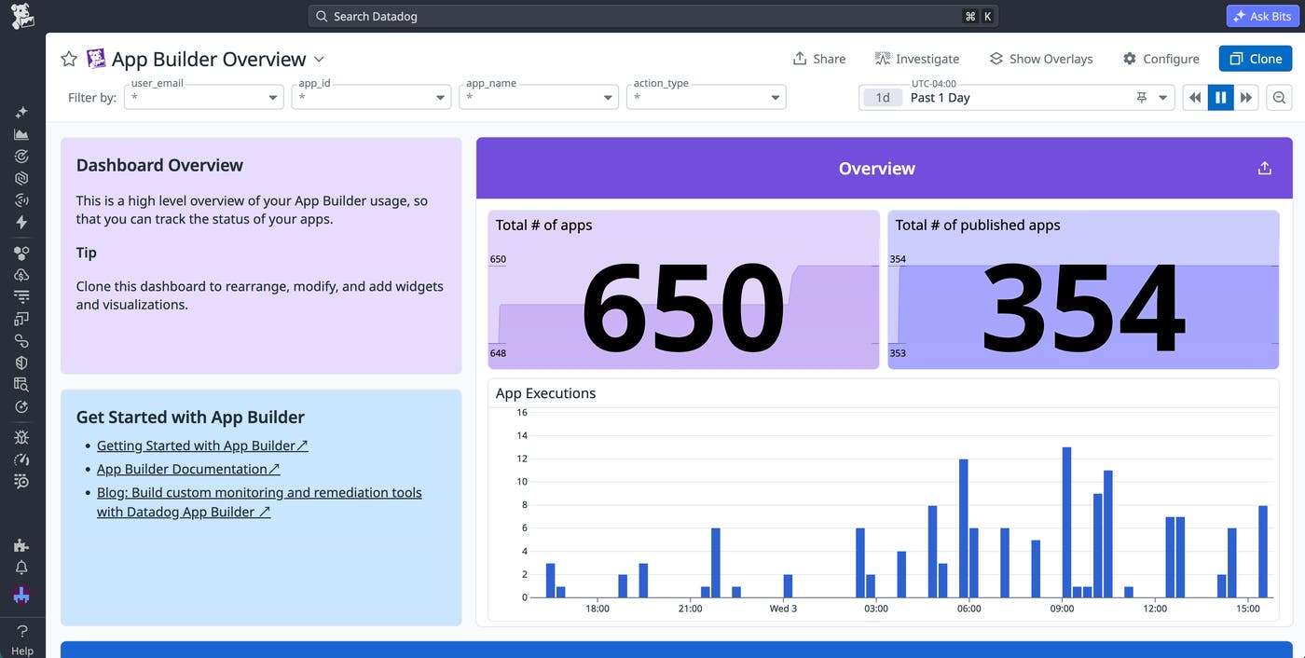Click the Total # of published apps widget
Viewport: 1305px width, 658px height.
click(1083, 290)
